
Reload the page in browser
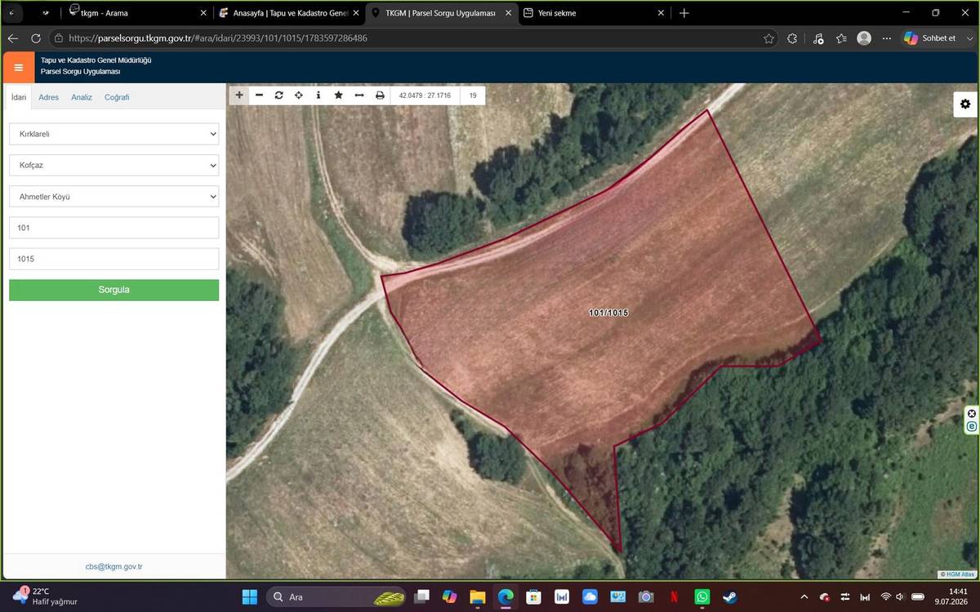click(x=36, y=38)
